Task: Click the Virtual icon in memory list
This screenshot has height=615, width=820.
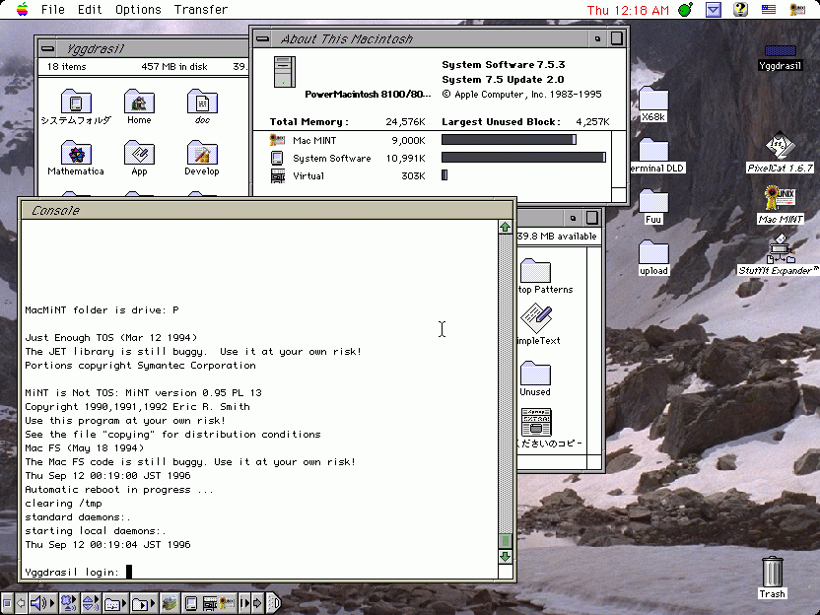Action: 278,176
